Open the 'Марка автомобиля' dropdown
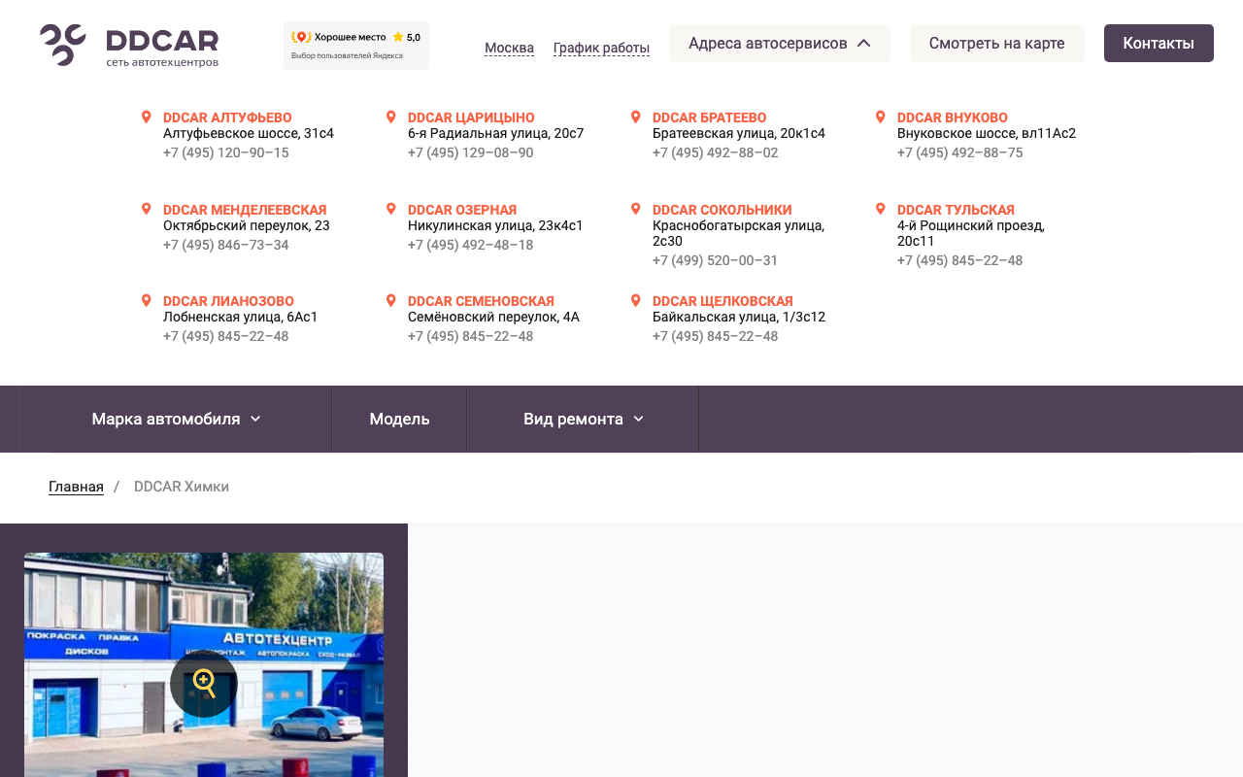1243x777 pixels. coord(176,419)
